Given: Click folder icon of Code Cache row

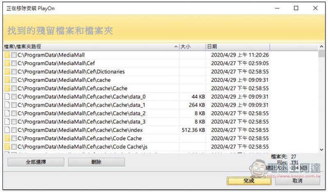Looking at the screenshot, I should tap(7, 138).
